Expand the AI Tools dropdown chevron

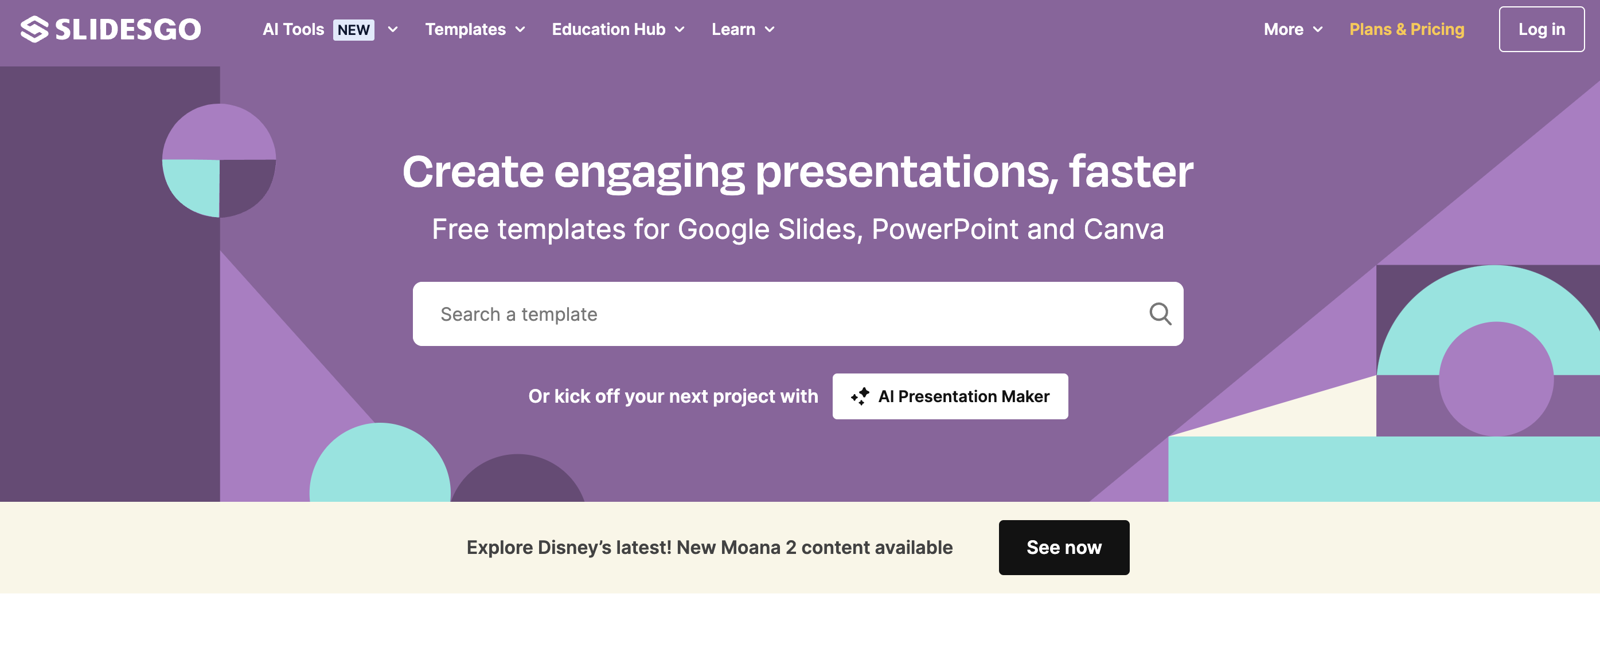click(x=393, y=29)
